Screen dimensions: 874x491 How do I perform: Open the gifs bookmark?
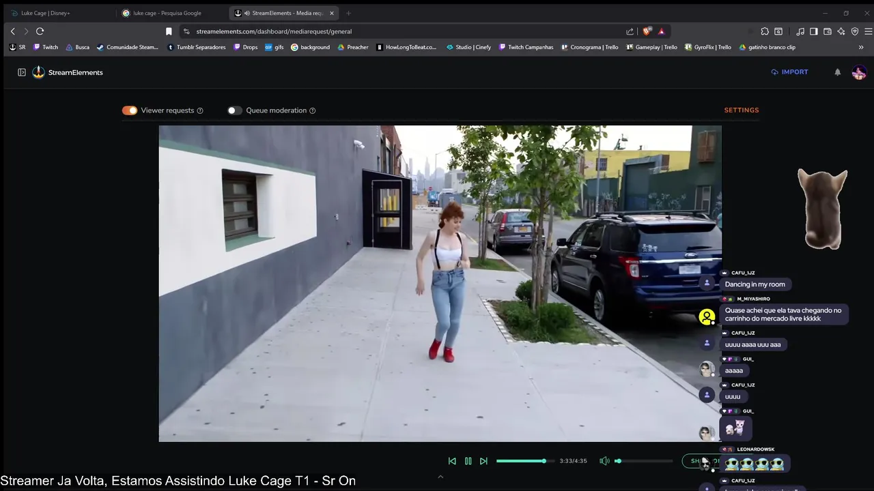point(274,47)
